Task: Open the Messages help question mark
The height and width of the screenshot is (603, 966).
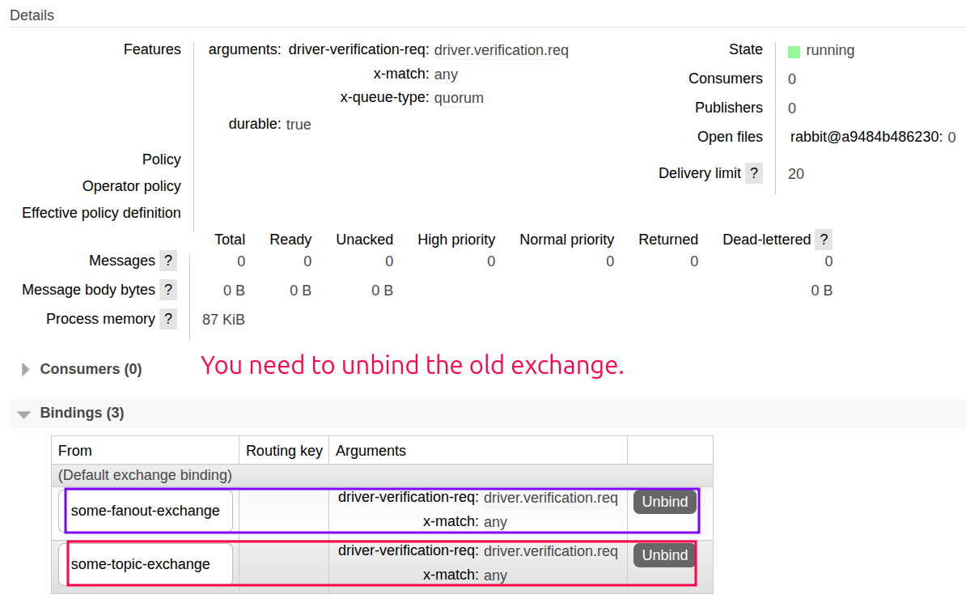Action: click(167, 261)
